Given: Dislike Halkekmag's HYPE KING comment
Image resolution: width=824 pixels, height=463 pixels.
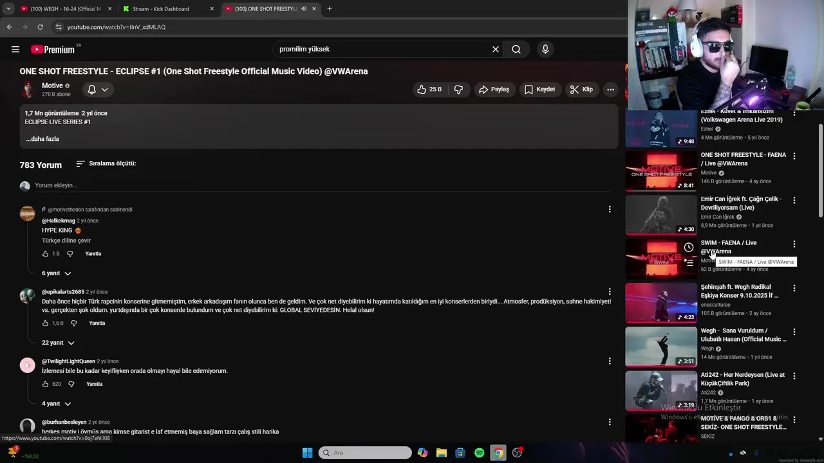Looking at the screenshot, I should click(x=70, y=254).
